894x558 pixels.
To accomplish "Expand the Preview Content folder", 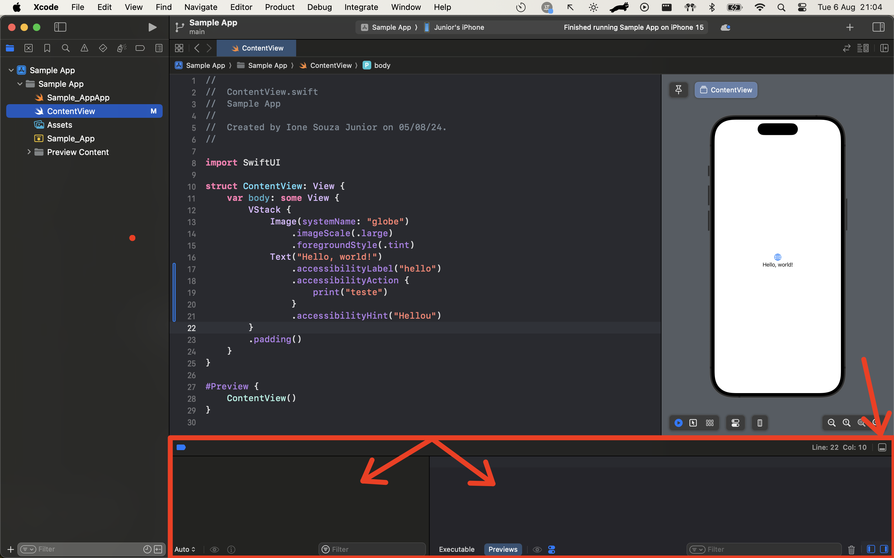I will click(29, 152).
